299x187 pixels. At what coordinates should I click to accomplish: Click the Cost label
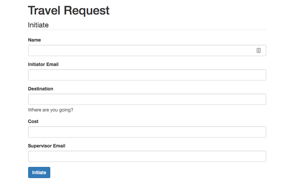tap(33, 121)
